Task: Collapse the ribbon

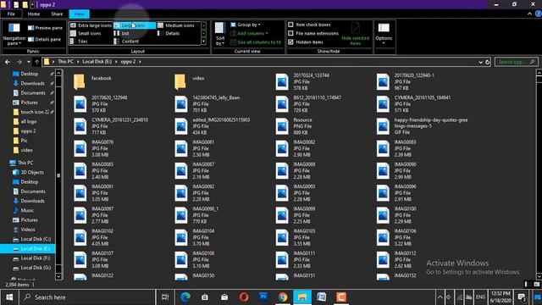Action: coord(529,14)
